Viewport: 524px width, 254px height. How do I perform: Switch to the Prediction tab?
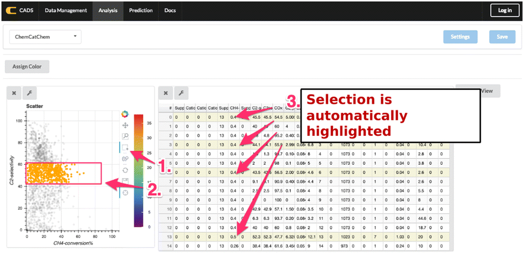click(x=141, y=10)
